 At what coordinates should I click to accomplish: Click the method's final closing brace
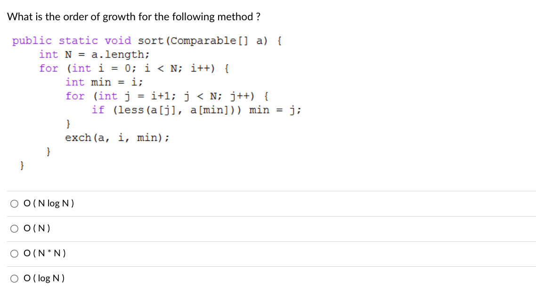coord(22,165)
